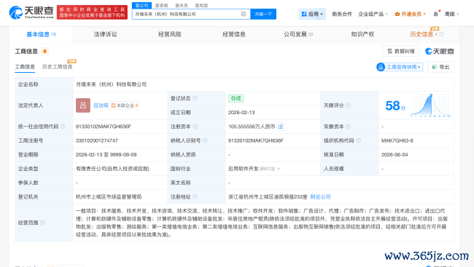The image size is (474, 267).
Task: Switch to the 公司发展 tab
Action: coord(298,34)
